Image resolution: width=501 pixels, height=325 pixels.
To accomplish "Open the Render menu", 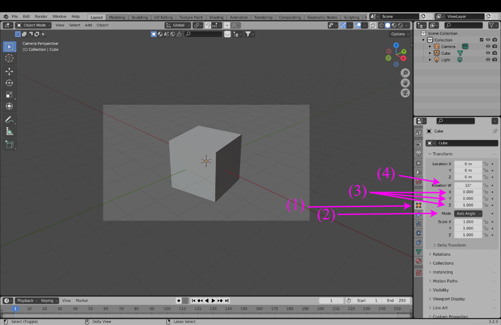I will (41, 17).
